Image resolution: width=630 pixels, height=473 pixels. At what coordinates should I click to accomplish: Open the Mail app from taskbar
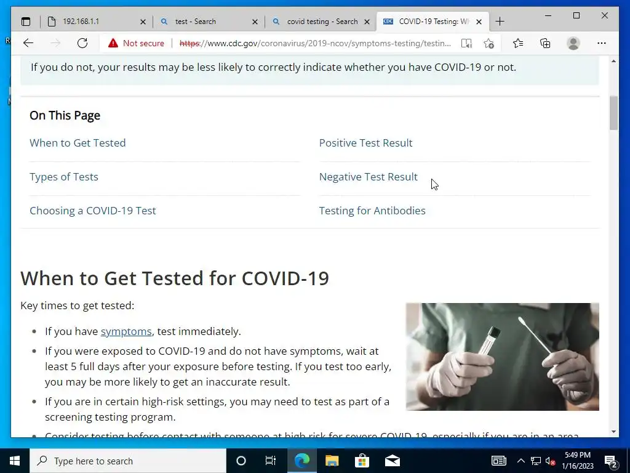pos(392,461)
